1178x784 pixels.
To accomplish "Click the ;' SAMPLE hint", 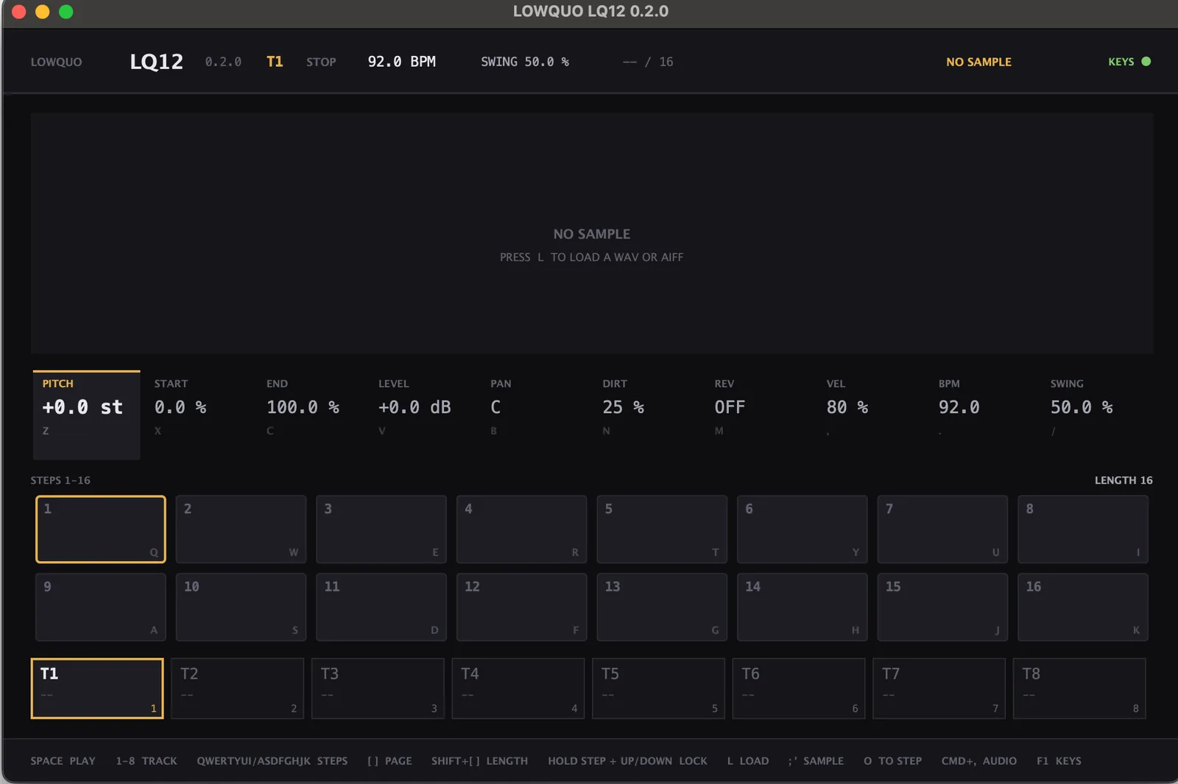I will coord(816,760).
